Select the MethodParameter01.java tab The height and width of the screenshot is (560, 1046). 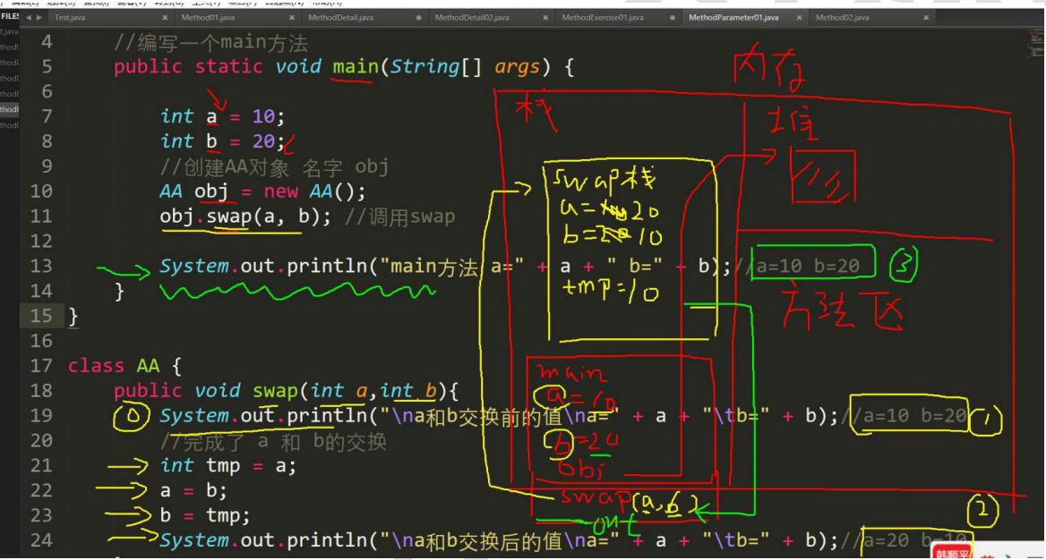[734, 16]
